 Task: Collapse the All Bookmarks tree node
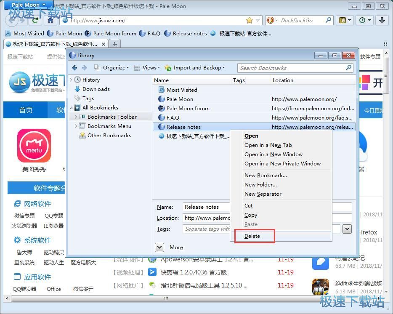point(71,108)
